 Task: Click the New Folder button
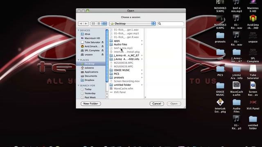click(x=90, y=103)
